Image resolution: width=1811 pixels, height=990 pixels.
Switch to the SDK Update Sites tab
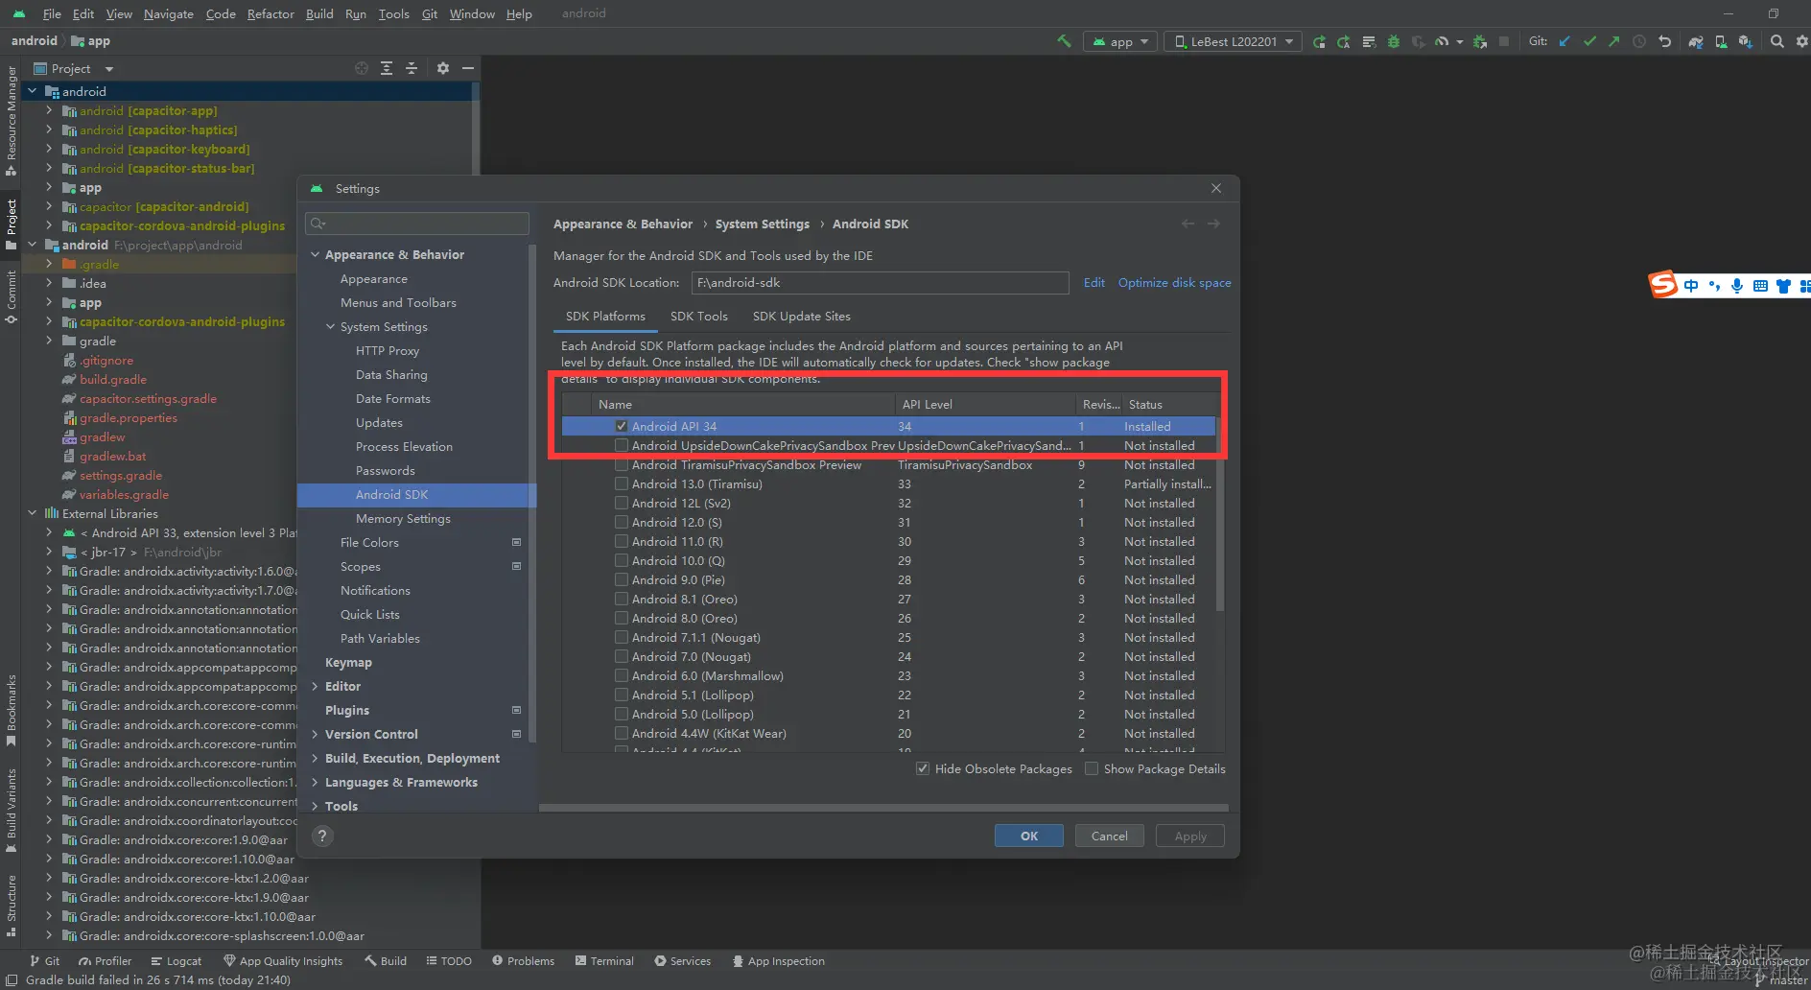[801, 317]
